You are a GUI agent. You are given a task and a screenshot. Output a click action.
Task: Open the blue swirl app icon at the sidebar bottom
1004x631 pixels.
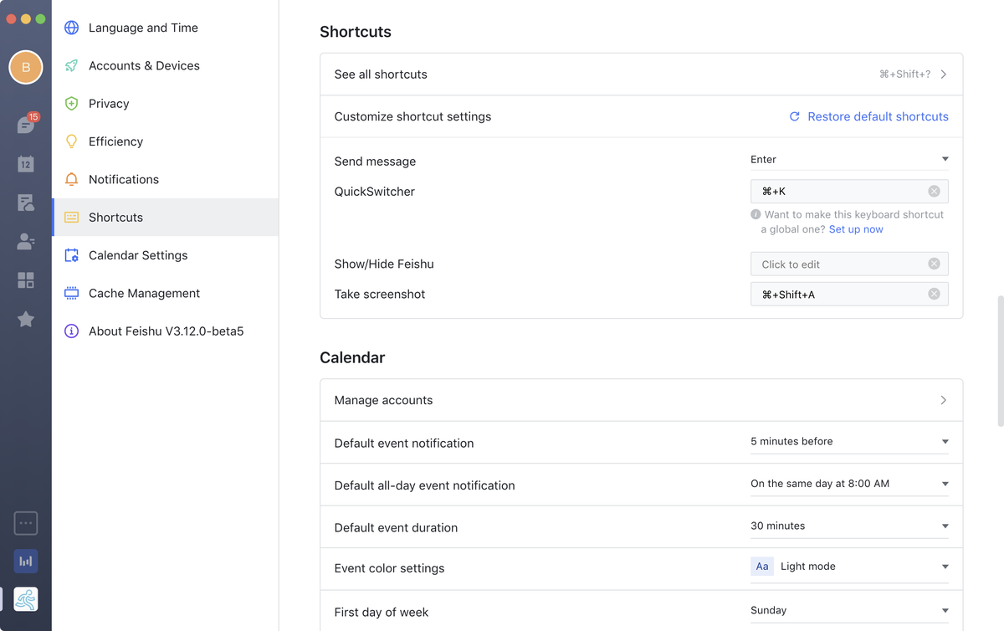tap(26, 599)
